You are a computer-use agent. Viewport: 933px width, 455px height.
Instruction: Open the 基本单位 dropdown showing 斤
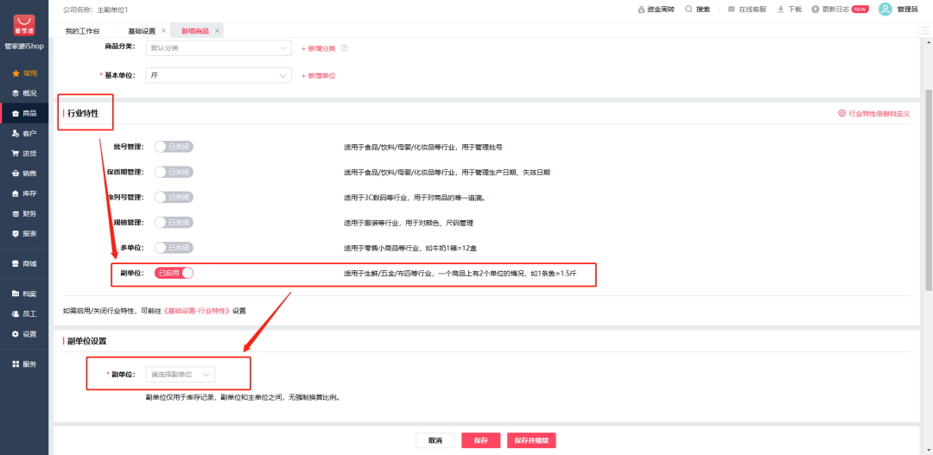point(219,75)
